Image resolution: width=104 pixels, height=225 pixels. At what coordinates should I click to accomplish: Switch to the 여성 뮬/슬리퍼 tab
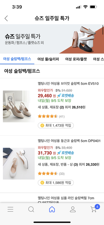coord(48,59)
